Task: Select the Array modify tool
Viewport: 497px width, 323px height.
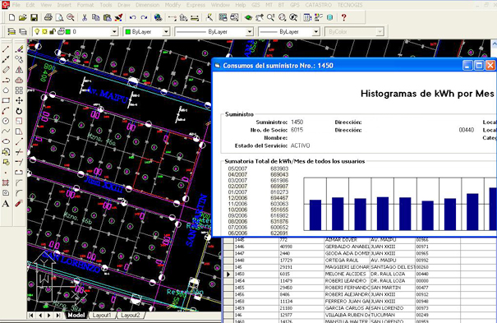Action: [19, 90]
